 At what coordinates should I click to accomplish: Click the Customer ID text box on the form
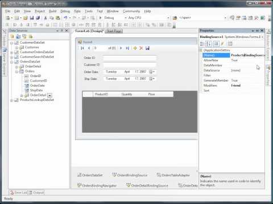(130, 65)
